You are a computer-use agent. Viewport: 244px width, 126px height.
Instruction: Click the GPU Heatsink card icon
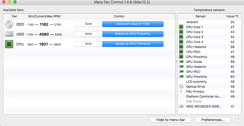click(x=181, y=66)
